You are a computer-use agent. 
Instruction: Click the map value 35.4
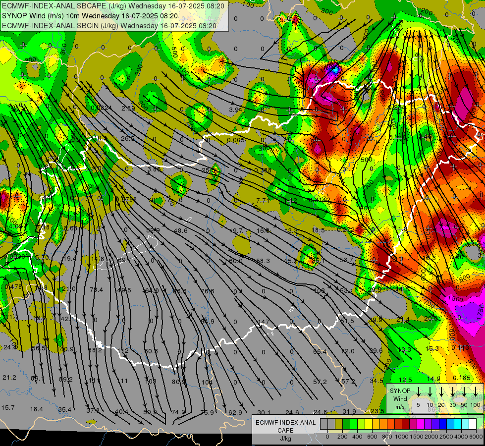[64, 409]
